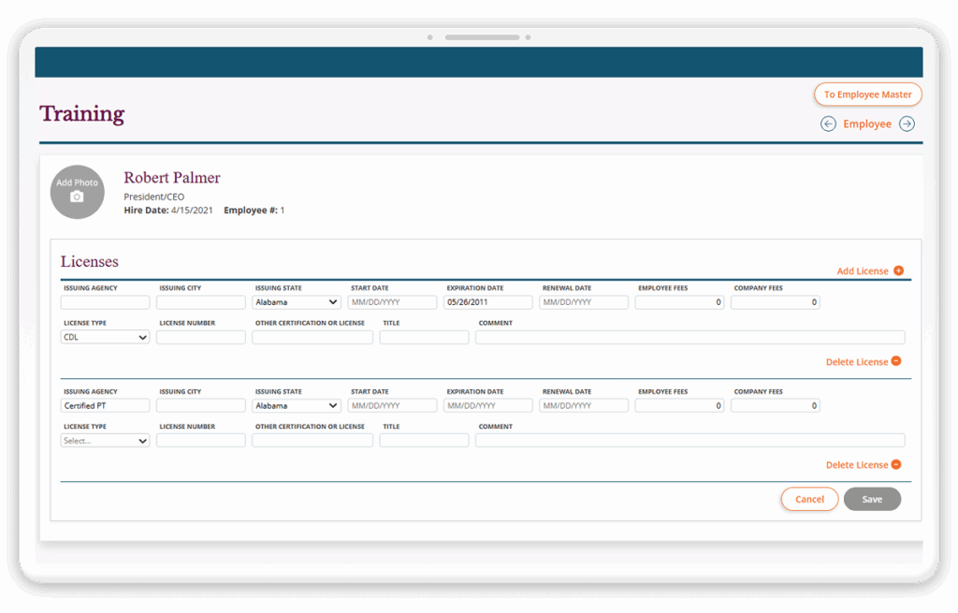Click the Add Photo camera icon
Image resolution: width=958 pixels, height=613 pixels.
pyautogui.click(x=77, y=197)
